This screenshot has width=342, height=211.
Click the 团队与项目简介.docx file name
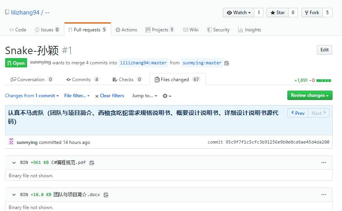pos(77,195)
